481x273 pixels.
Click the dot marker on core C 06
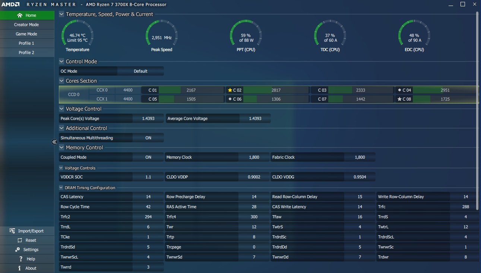[230, 99]
